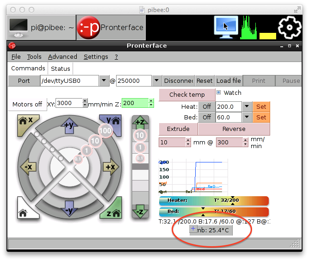Click Set for Bed temperature
This screenshot has height=261, width=309.
point(261,117)
